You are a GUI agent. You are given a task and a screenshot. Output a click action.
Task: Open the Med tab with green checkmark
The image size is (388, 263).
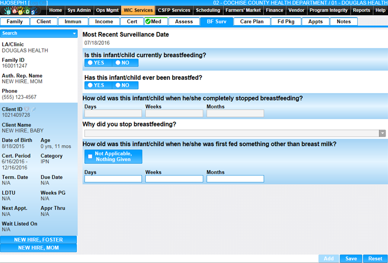[x=155, y=22]
